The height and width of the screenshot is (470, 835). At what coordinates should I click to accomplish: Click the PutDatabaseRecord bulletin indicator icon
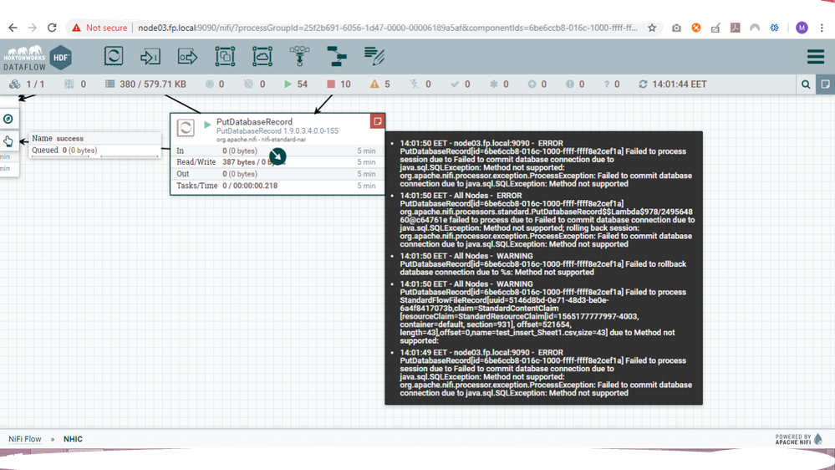click(377, 121)
